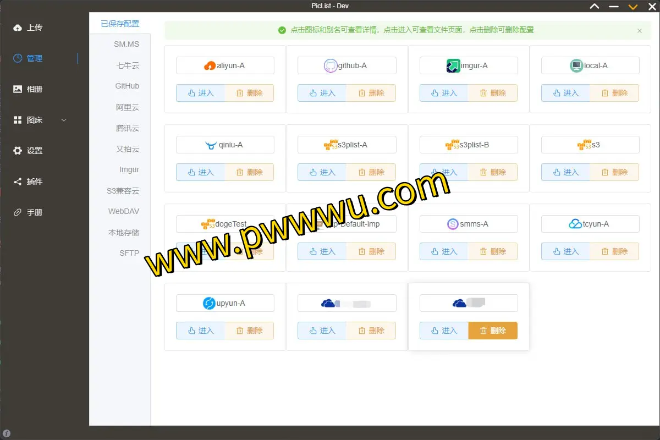Select the 已保存配置 tab
660x440 pixels.
click(x=120, y=24)
